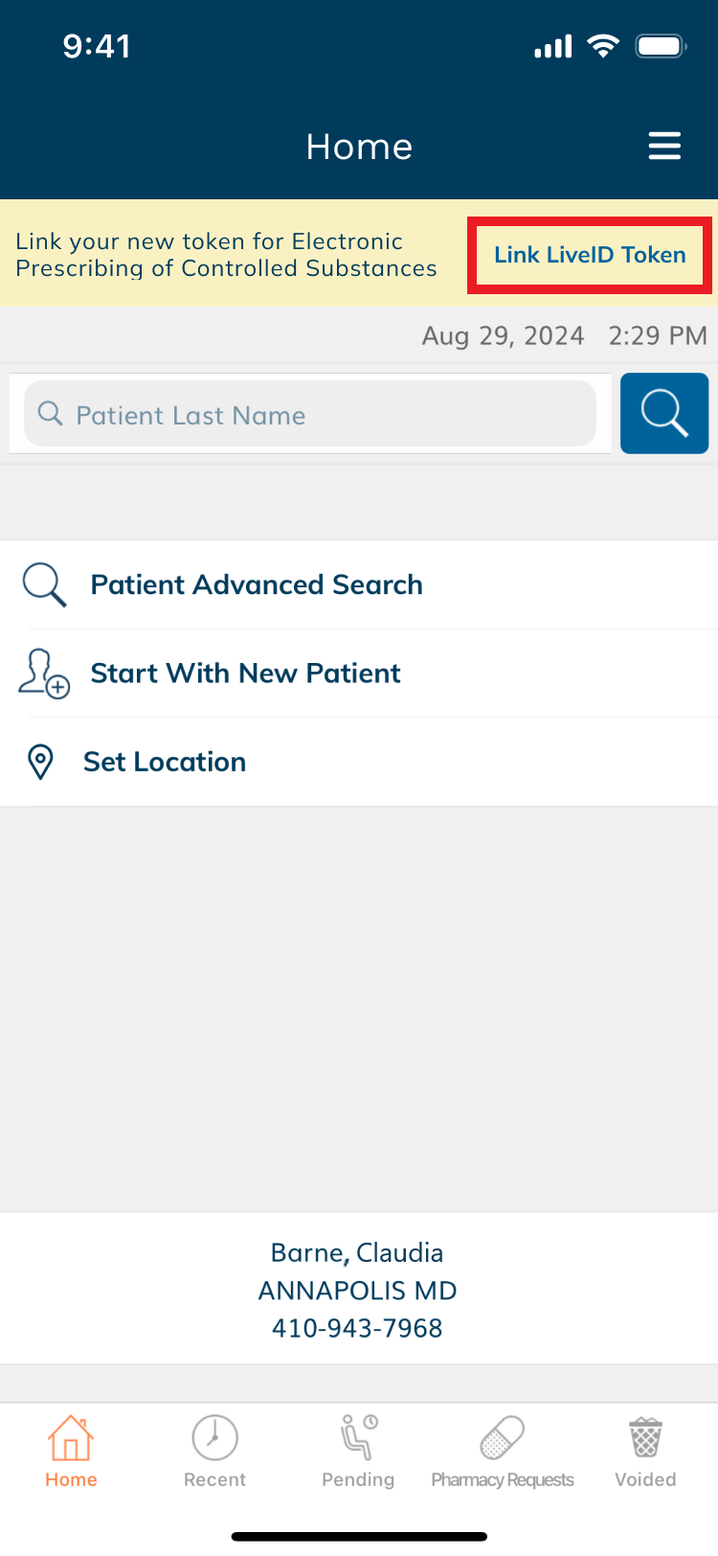Image resolution: width=718 pixels, height=1556 pixels.
Task: Tap the Pharmacy Requests pill icon
Action: [x=502, y=1438]
